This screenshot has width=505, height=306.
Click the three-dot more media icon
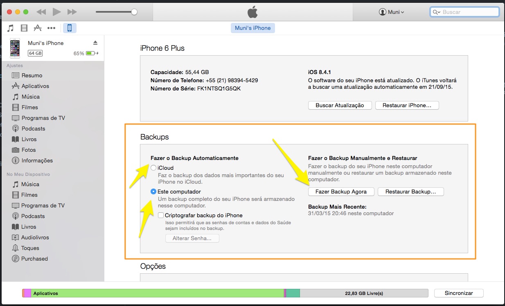click(51, 28)
